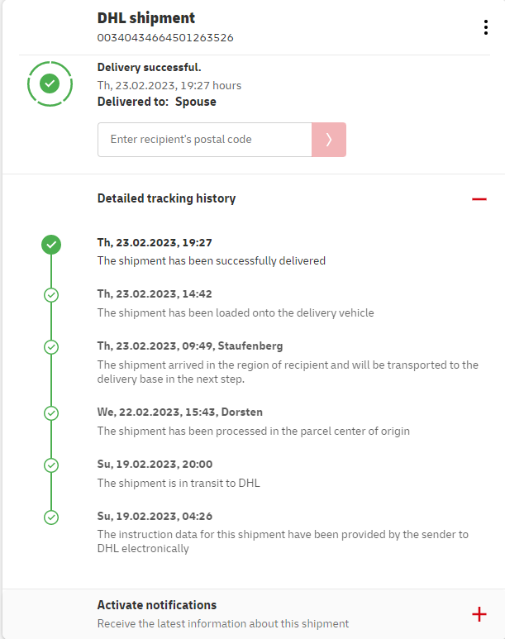
Task: Click 'The shipment has been successfully delivered' entry
Action: click(212, 260)
